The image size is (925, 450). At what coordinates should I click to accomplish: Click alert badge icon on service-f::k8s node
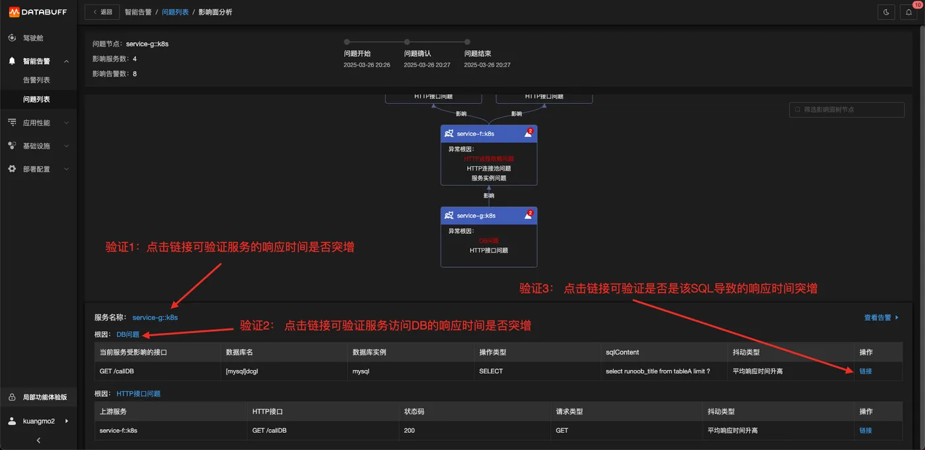coord(528,133)
